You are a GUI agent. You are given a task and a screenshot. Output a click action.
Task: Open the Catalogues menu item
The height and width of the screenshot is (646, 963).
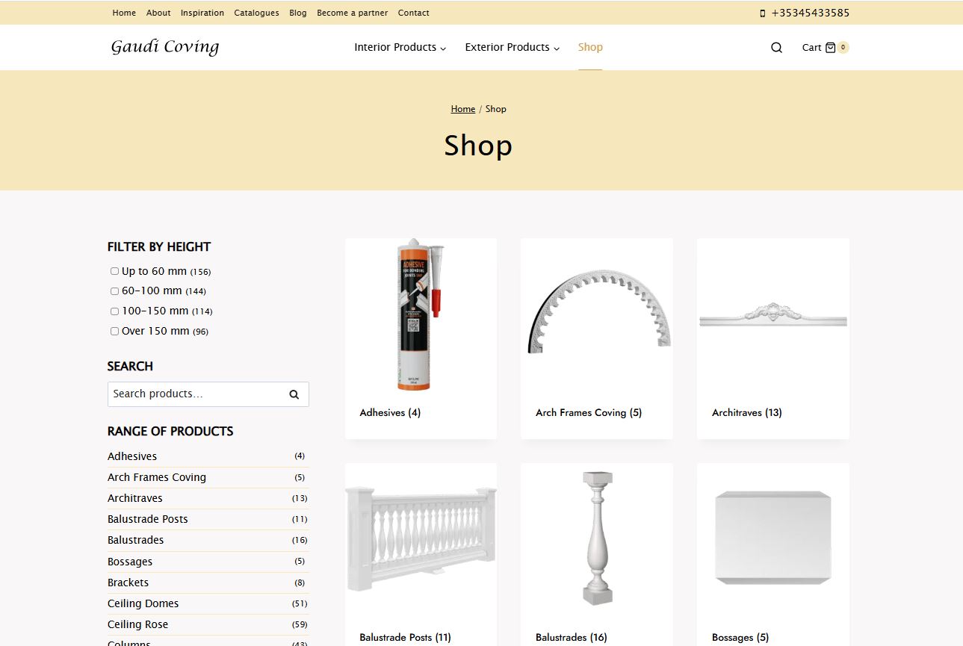pyautogui.click(x=256, y=13)
